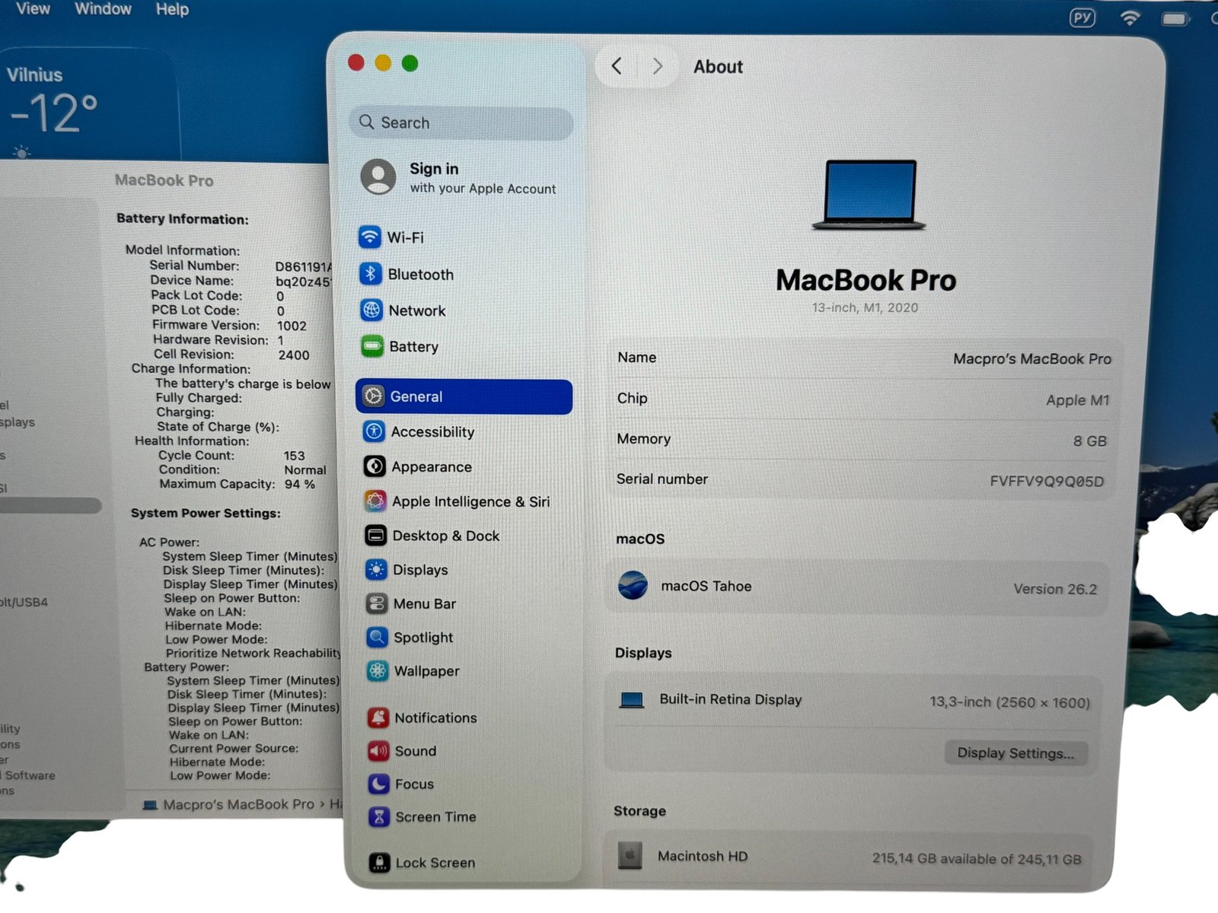Click in the Settings Search field

pos(463,122)
